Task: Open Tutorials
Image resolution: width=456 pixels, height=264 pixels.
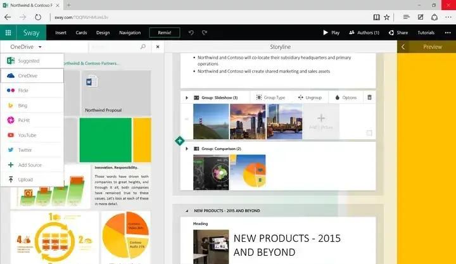Action: click(426, 32)
